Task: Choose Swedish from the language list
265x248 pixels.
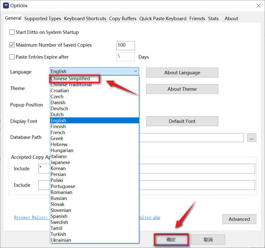Action: tap(94, 222)
